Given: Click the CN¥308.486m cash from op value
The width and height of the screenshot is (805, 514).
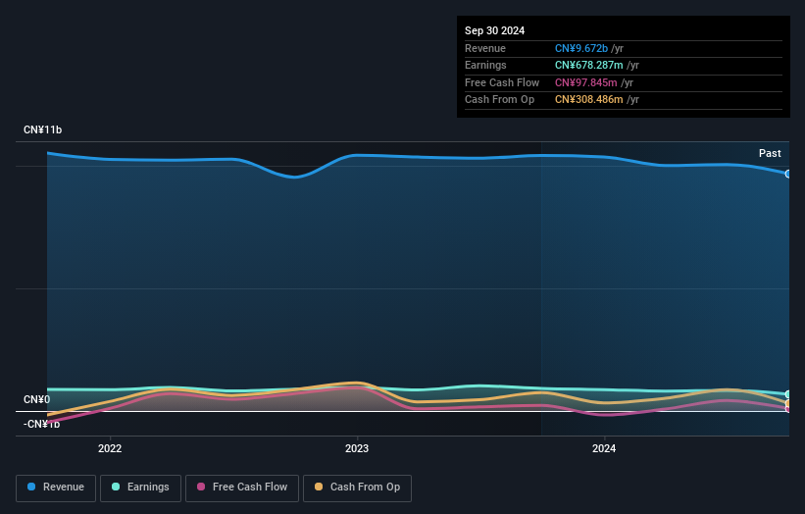Looking at the screenshot, I should 589,100.
